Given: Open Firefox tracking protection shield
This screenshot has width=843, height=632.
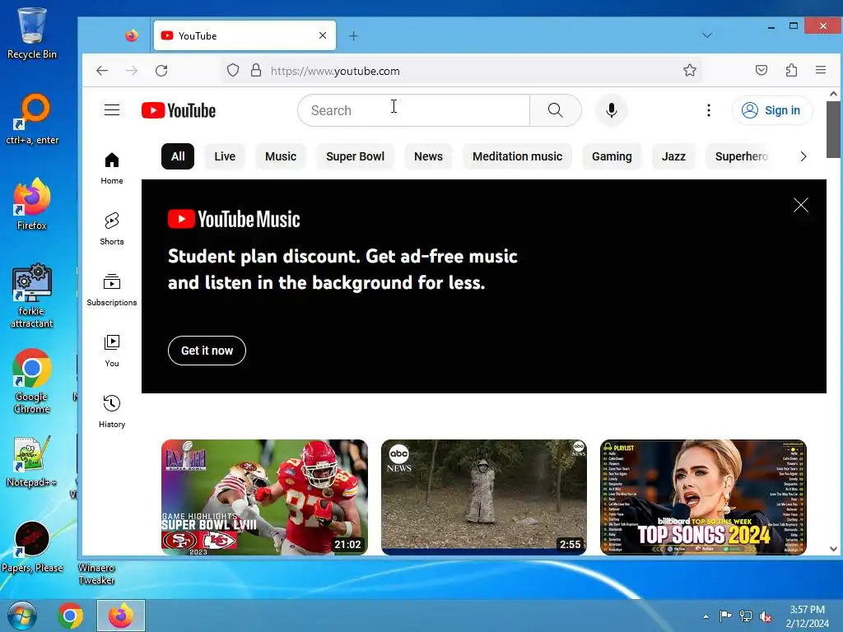Looking at the screenshot, I should (233, 71).
